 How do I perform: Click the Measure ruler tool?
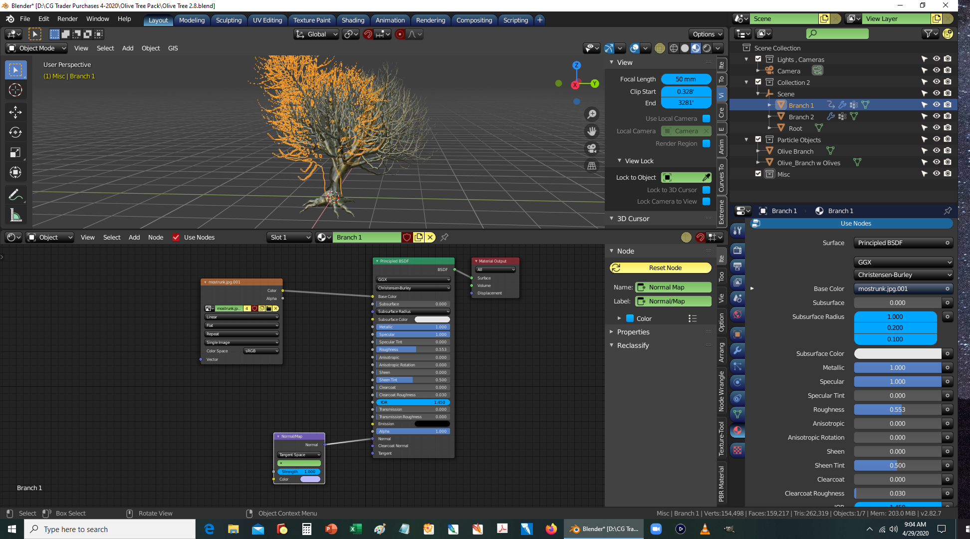coord(15,216)
